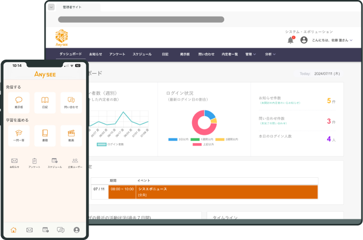Click the user avatar icon in admin header
The image size is (363, 240).
[x=304, y=40]
